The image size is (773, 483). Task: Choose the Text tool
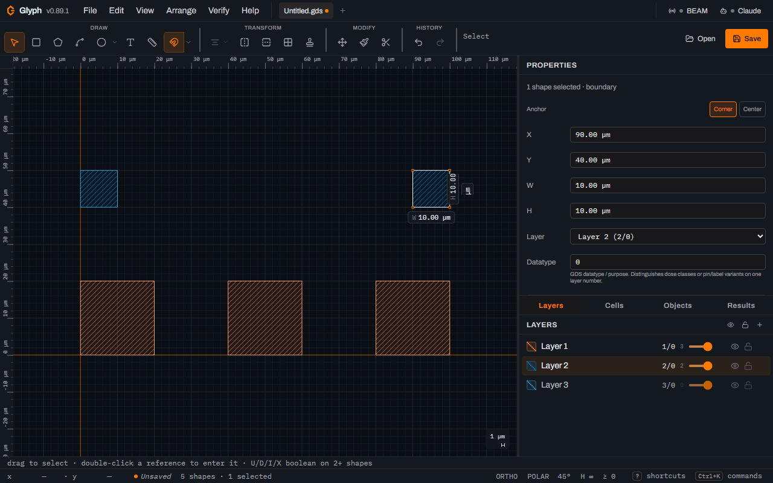click(x=130, y=42)
